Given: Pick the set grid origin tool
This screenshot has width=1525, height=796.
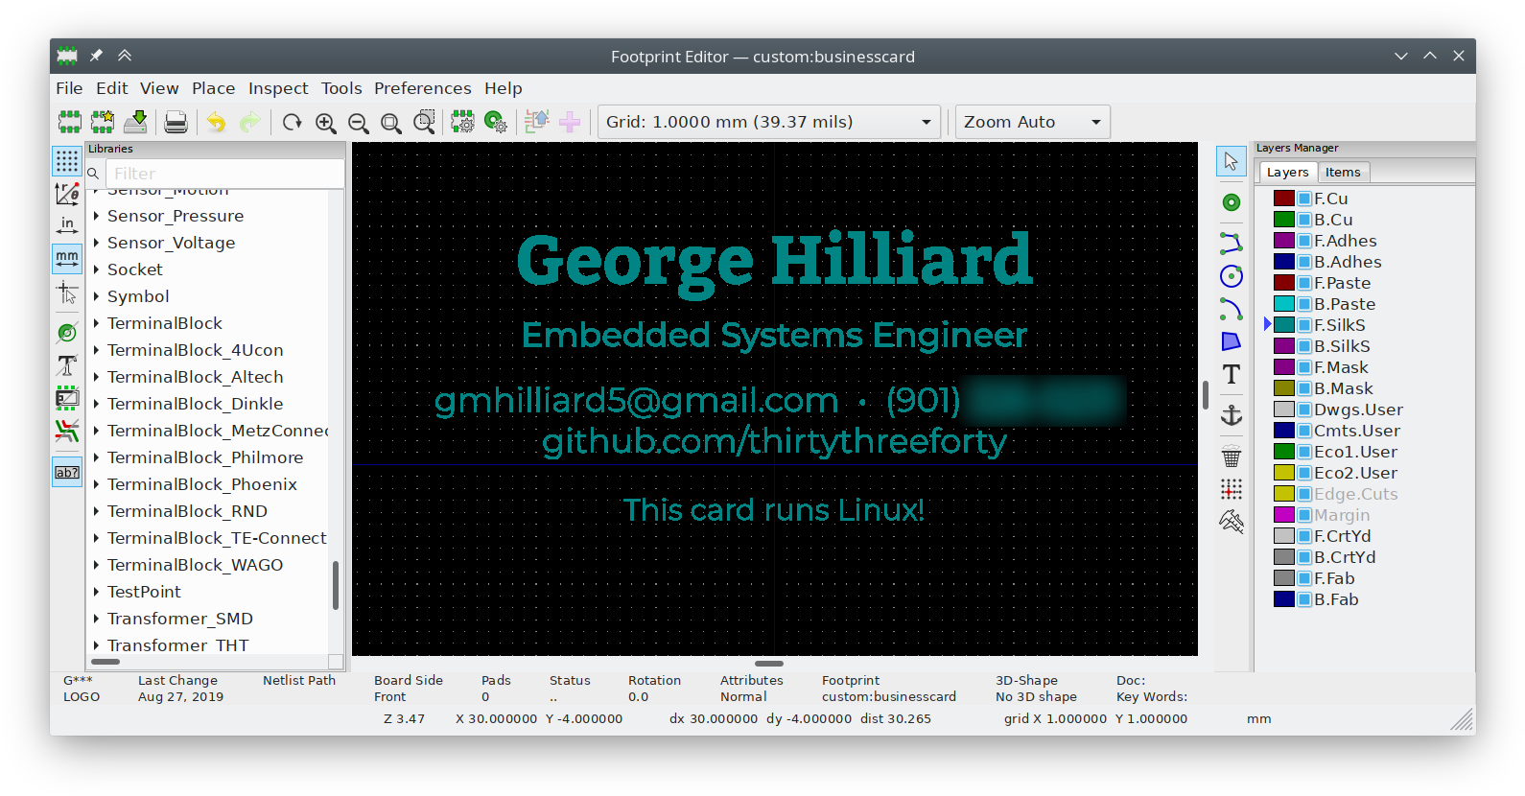Looking at the screenshot, I should (x=1232, y=489).
